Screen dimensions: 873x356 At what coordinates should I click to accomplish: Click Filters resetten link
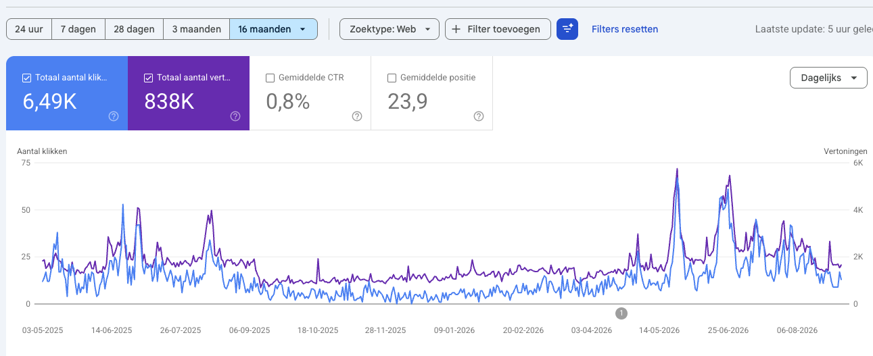point(625,29)
